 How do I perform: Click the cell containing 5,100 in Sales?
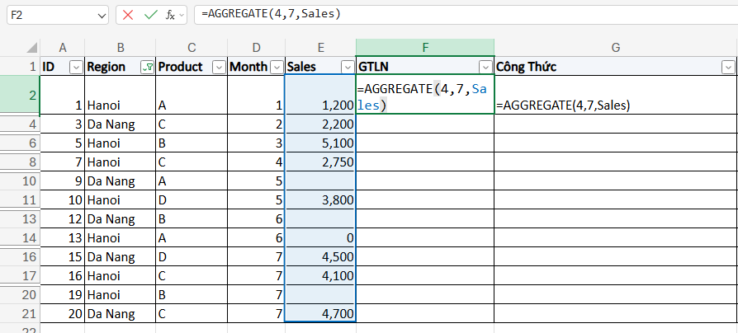click(319, 143)
